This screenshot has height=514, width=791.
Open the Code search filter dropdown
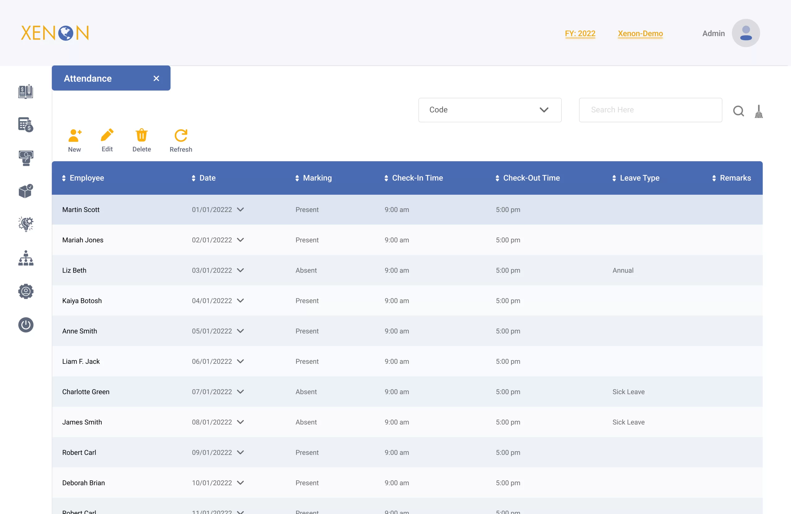pyautogui.click(x=489, y=110)
